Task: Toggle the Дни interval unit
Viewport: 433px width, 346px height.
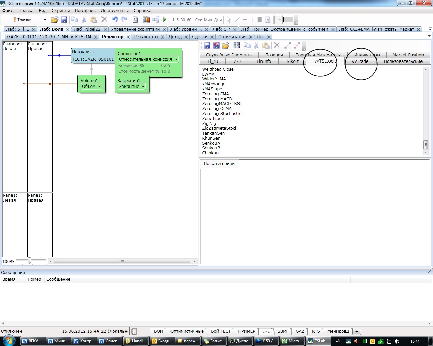Action: tap(218, 20)
